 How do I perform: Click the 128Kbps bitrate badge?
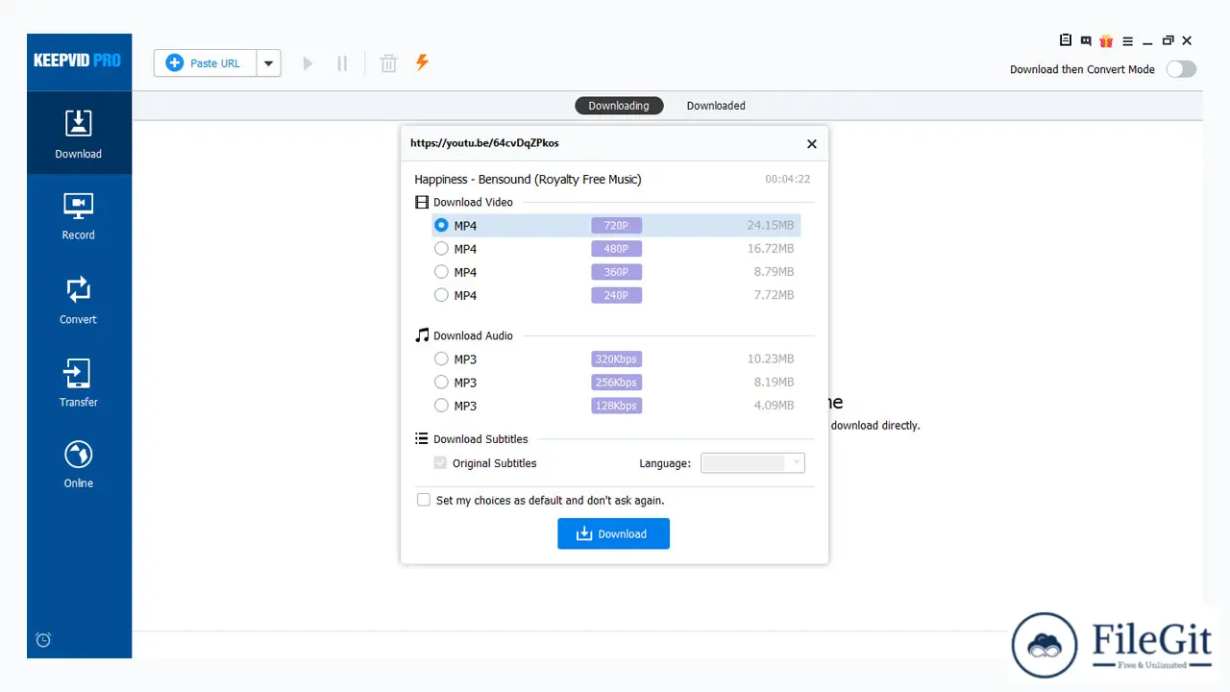click(616, 406)
